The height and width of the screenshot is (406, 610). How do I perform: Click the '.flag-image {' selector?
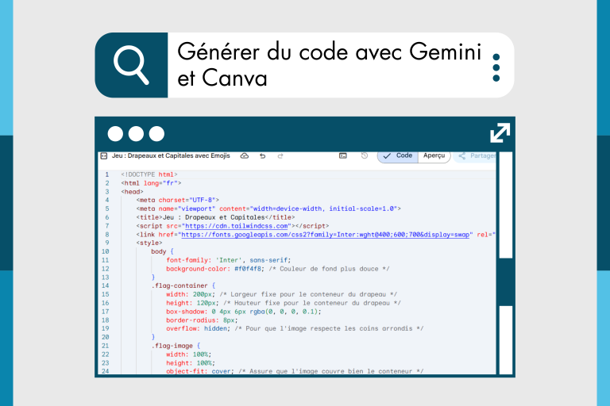[x=176, y=346]
